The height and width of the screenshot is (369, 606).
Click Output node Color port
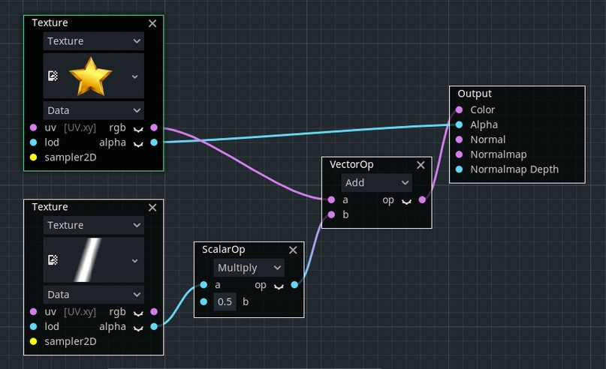click(459, 109)
